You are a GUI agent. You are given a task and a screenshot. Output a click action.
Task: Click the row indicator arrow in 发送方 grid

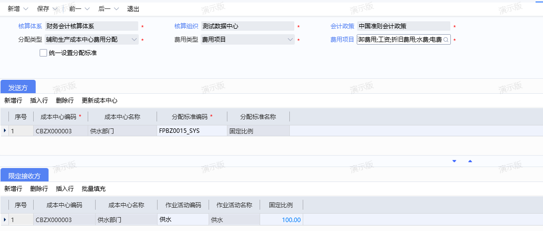click(x=5, y=131)
